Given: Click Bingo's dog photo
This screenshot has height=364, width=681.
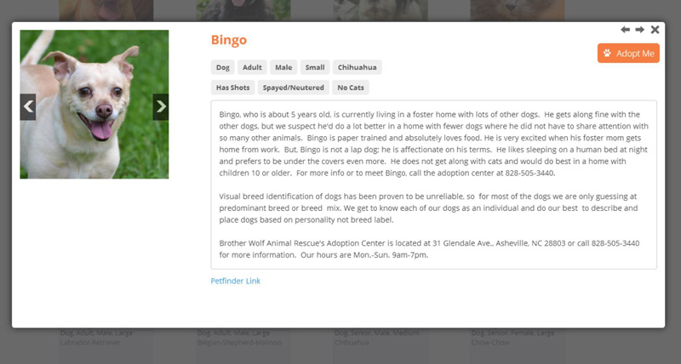Looking at the screenshot, I should pos(94,104).
